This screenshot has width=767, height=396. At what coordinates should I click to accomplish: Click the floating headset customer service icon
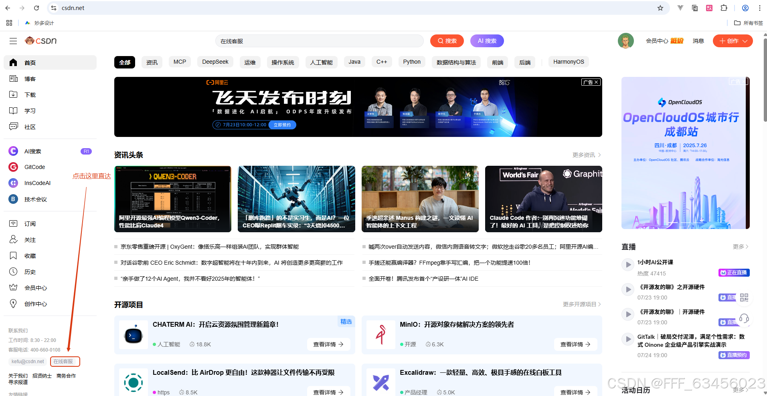point(744,319)
